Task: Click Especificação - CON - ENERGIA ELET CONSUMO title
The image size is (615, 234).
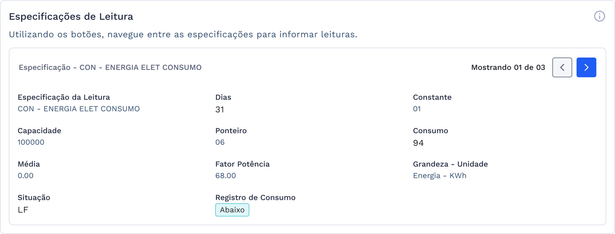Action: pos(110,67)
